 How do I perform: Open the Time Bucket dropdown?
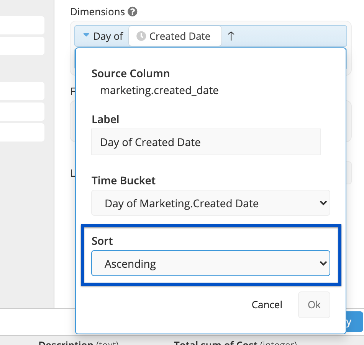211,203
